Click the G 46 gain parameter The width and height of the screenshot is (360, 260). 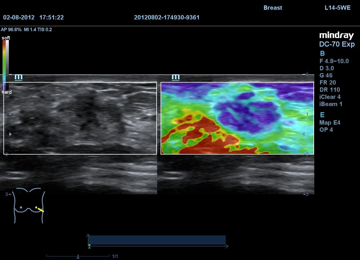pyautogui.click(x=326, y=75)
